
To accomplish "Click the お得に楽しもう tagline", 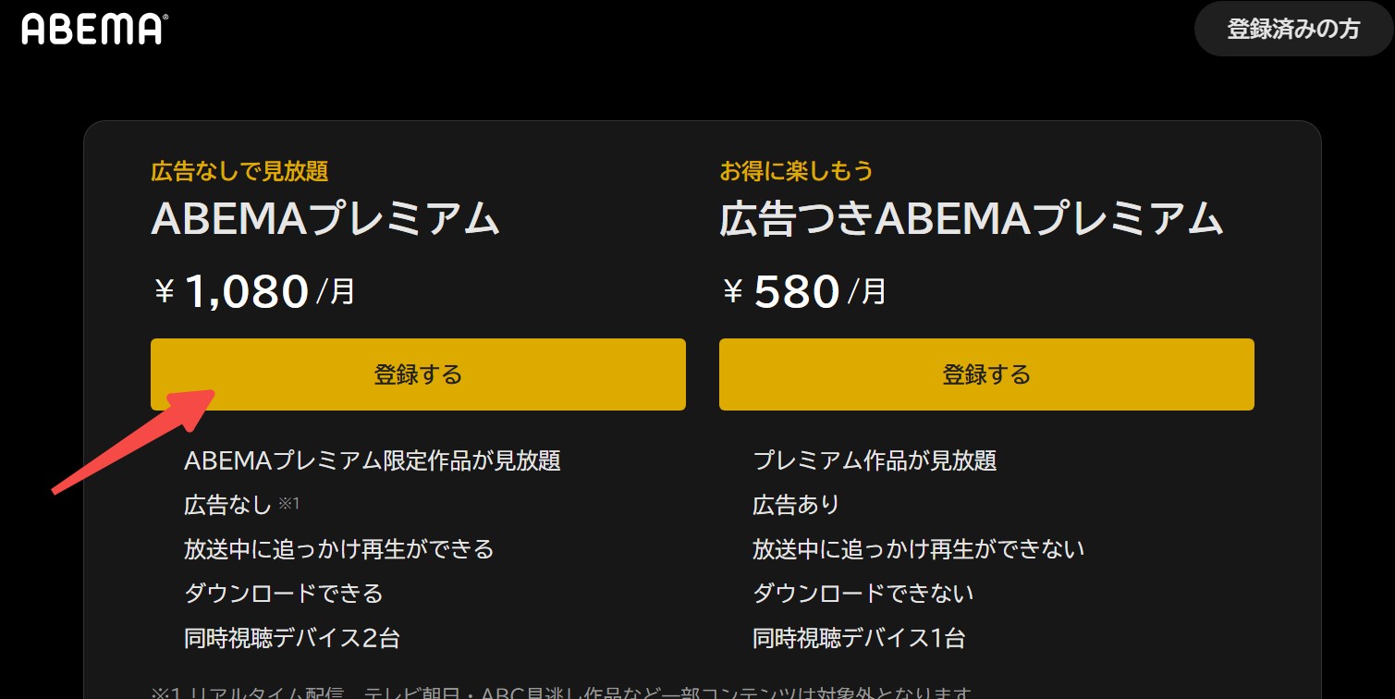I will tap(796, 171).
